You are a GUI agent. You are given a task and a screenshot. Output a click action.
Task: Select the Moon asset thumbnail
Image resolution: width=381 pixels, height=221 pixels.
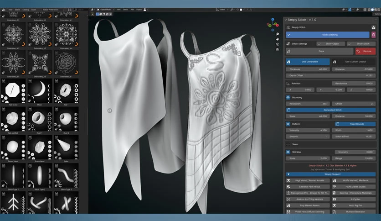tap(40, 91)
